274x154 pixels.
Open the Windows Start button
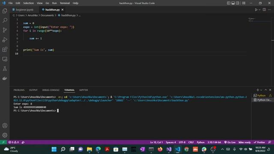pos(54,149)
